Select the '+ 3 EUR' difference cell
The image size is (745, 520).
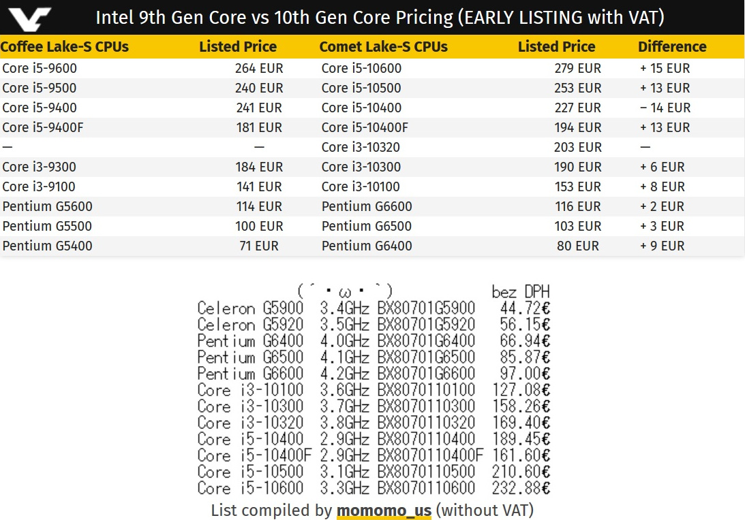tap(662, 227)
